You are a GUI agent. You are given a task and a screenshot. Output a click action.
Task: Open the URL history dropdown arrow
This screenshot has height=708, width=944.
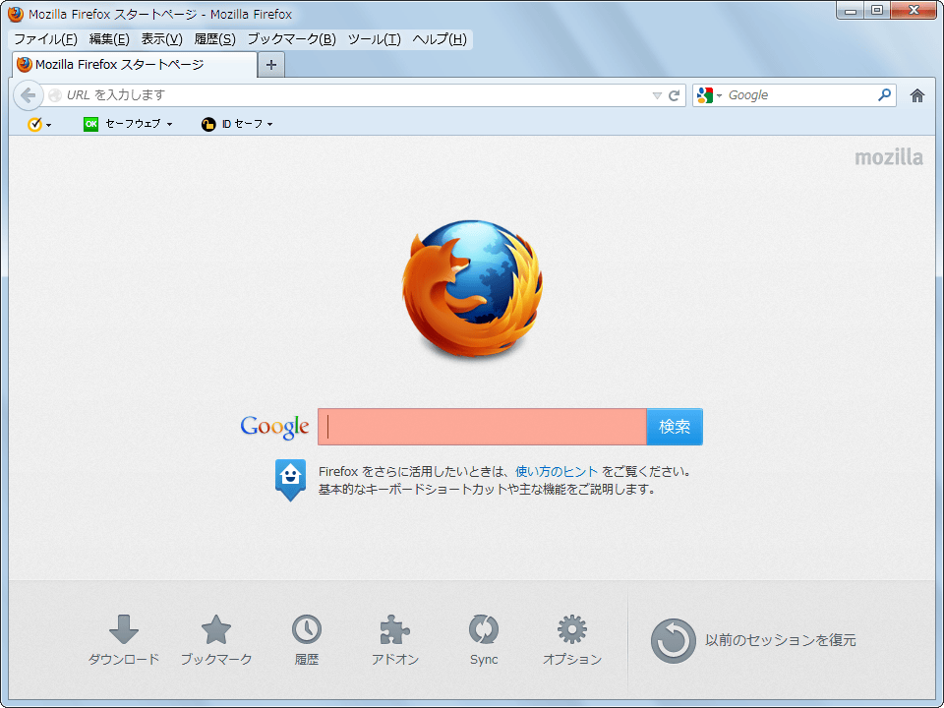(x=657, y=95)
